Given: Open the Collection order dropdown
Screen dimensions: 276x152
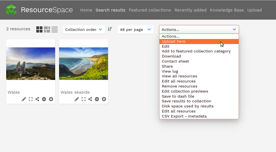Looking at the screenshot, I should point(84,29).
